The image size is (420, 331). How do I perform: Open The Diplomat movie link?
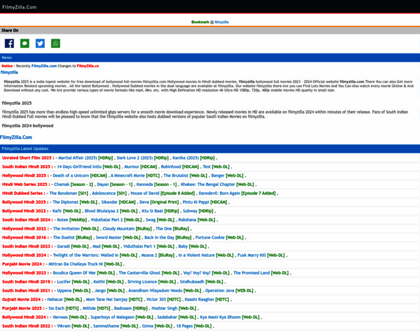(x=65, y=202)
